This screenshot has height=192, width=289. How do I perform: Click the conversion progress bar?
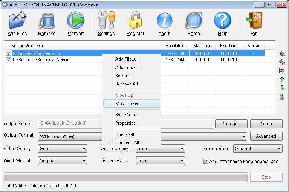click(x=126, y=177)
